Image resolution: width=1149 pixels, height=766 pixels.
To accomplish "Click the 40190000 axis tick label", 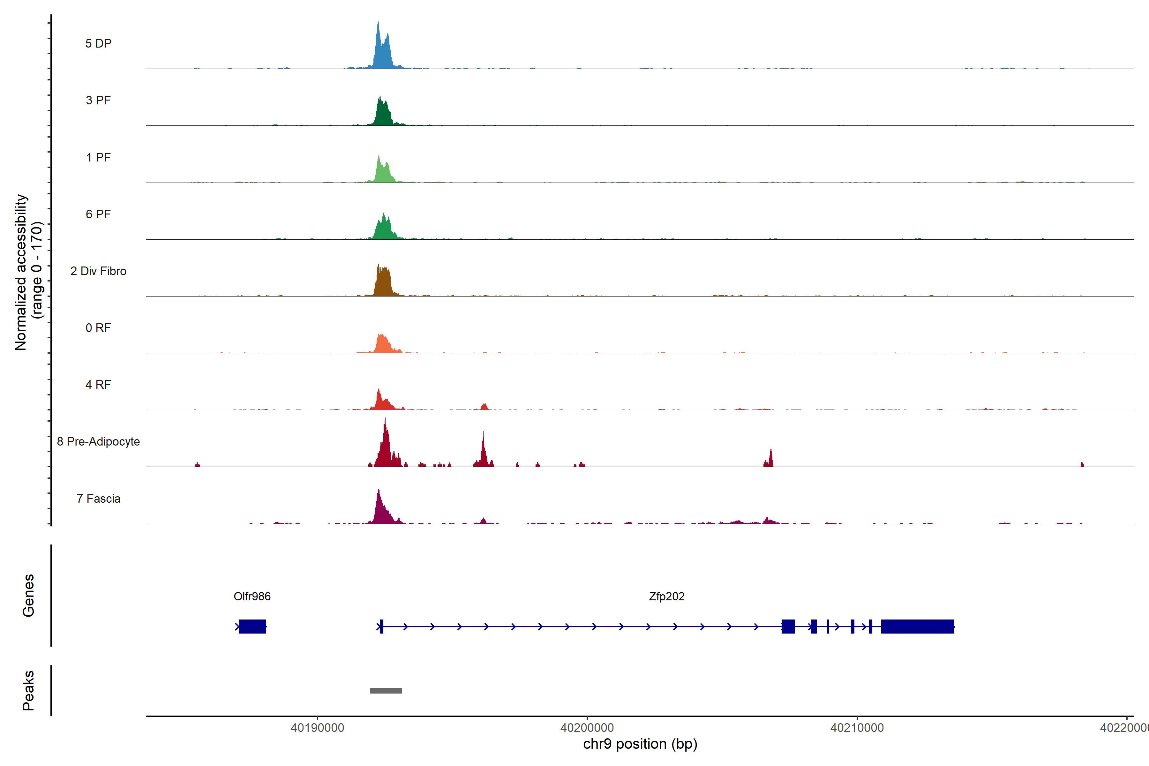I will [x=317, y=728].
